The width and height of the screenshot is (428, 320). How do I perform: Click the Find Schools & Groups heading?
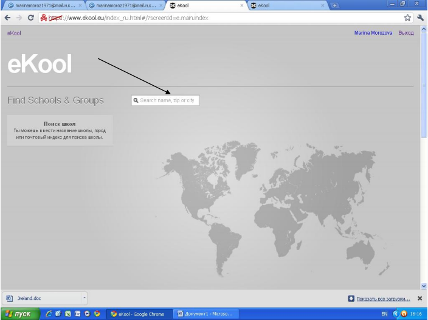coord(55,100)
